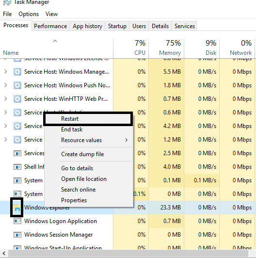Sort by the CPU column header
Screen dimensions: 256x258
tap(131, 48)
